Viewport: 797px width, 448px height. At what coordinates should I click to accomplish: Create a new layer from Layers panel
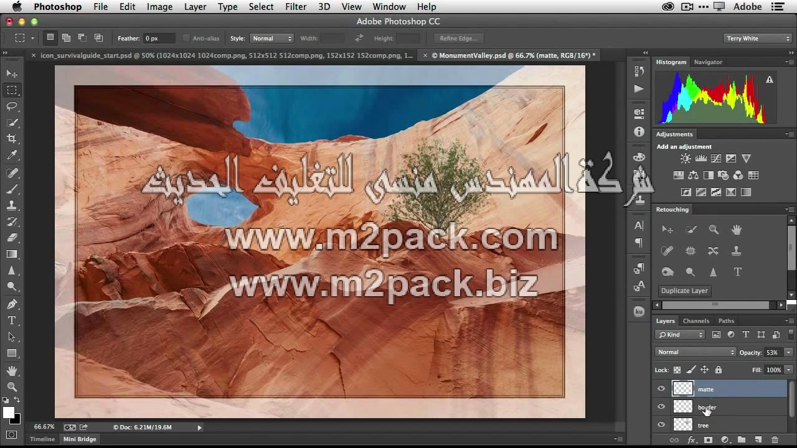click(758, 440)
